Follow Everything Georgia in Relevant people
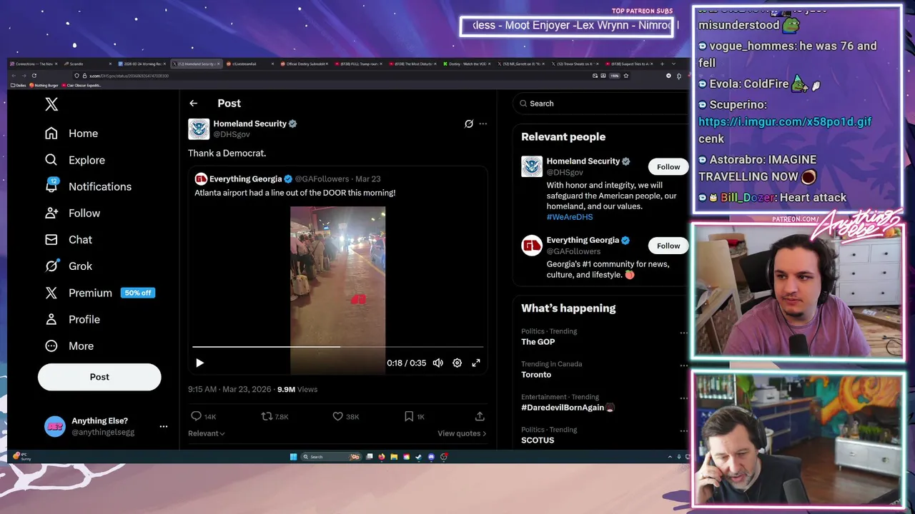The width and height of the screenshot is (915, 514). click(x=668, y=246)
